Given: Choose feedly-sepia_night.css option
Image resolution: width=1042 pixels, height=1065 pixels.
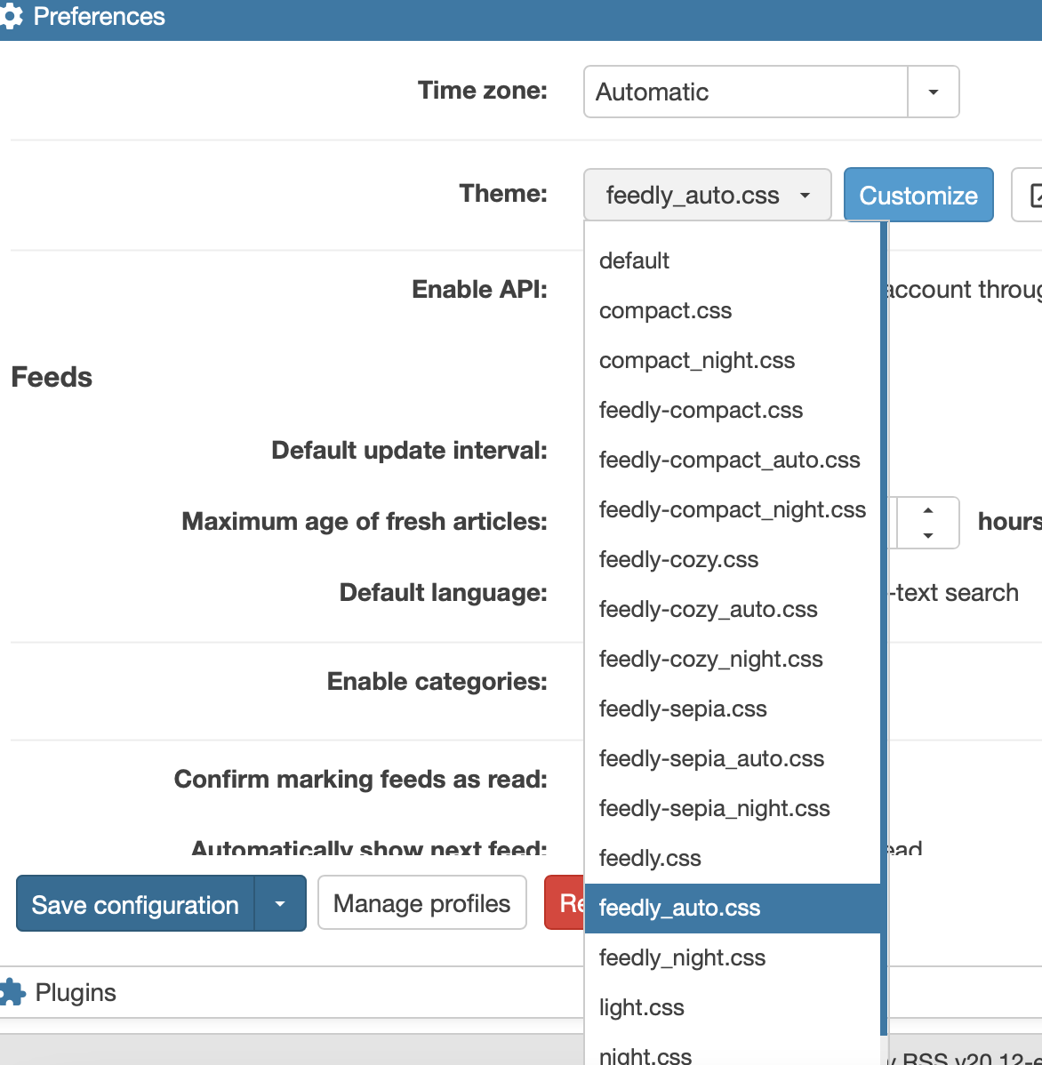Looking at the screenshot, I should pyautogui.click(x=733, y=808).
